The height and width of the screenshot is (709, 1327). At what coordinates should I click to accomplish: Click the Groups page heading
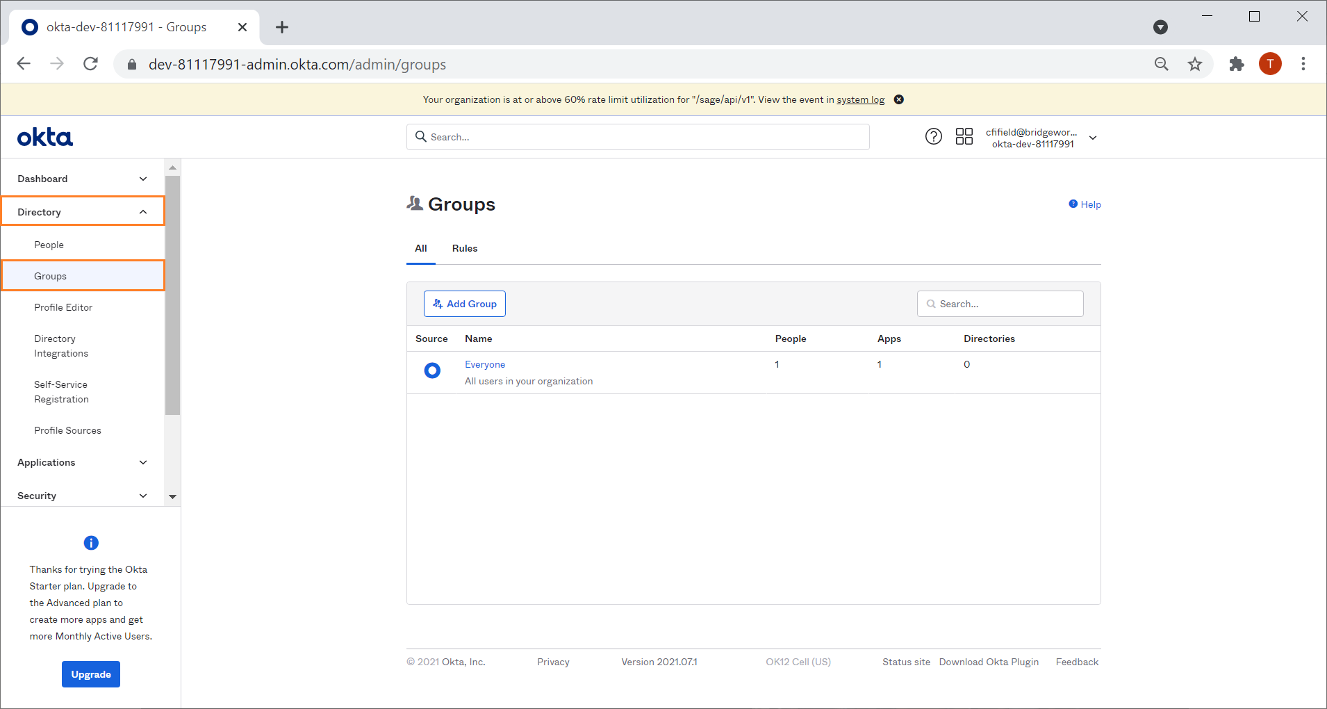pyautogui.click(x=461, y=204)
